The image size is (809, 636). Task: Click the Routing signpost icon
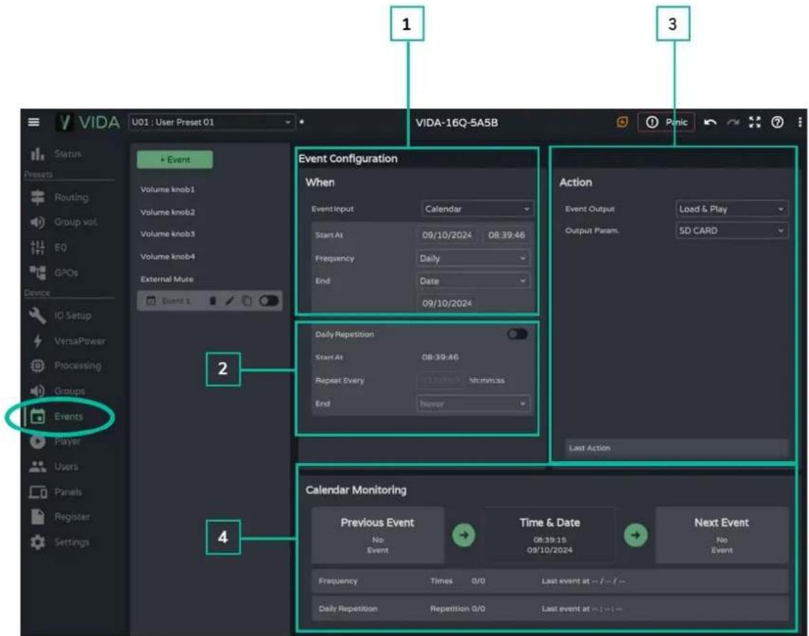37,197
